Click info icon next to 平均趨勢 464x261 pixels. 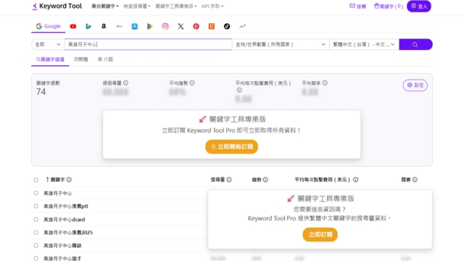(192, 83)
